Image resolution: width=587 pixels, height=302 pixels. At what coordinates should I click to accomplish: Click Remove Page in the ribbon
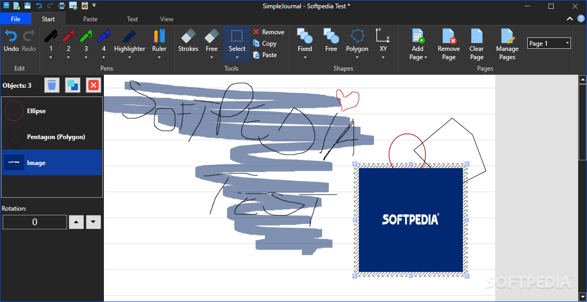pyautogui.click(x=448, y=44)
